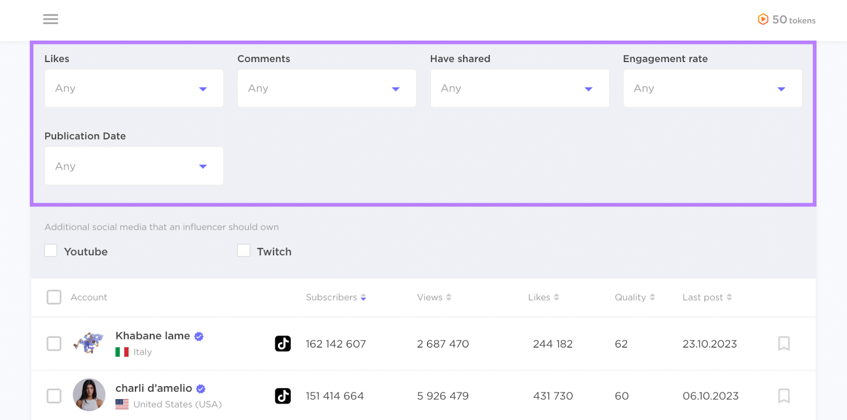Bookmark the charli d'amelio account
The height and width of the screenshot is (420, 847).
(783, 396)
